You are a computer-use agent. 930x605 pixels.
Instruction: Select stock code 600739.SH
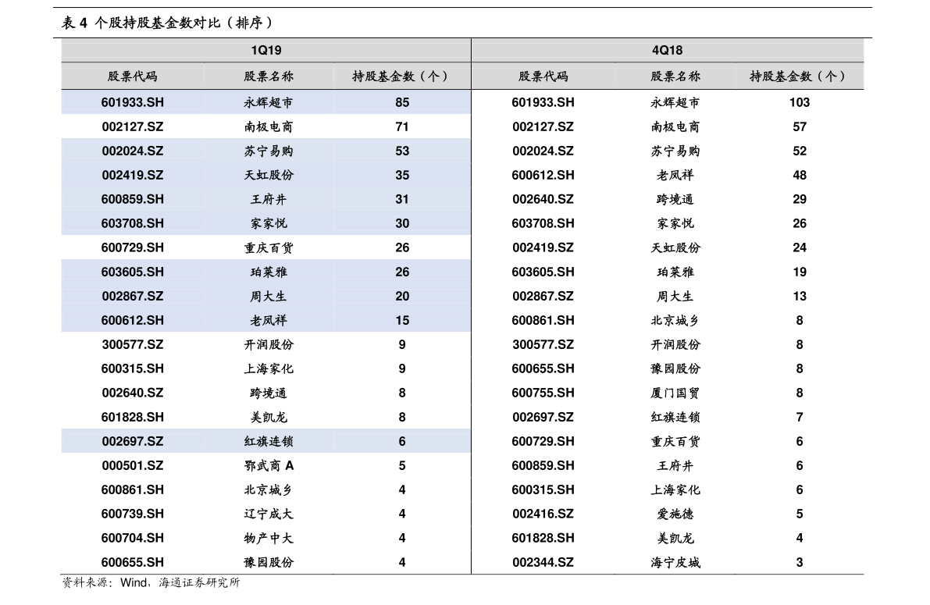132,514
